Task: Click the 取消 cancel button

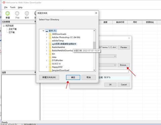Action: click(x=89, y=77)
